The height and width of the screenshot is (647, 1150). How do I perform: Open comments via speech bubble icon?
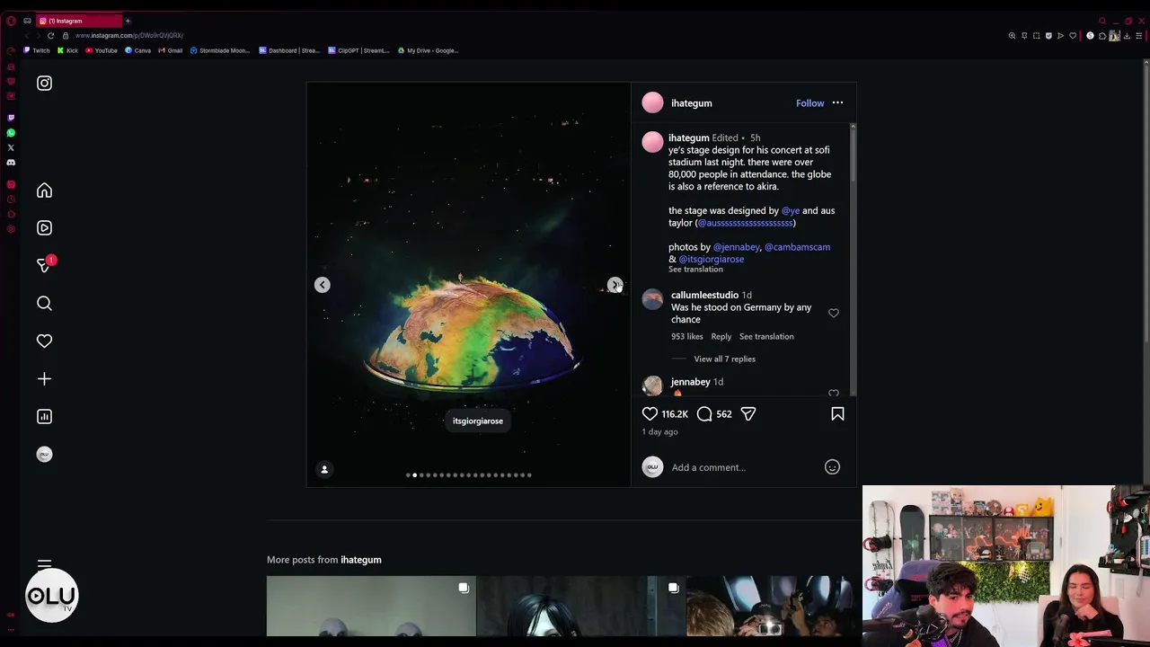click(704, 414)
